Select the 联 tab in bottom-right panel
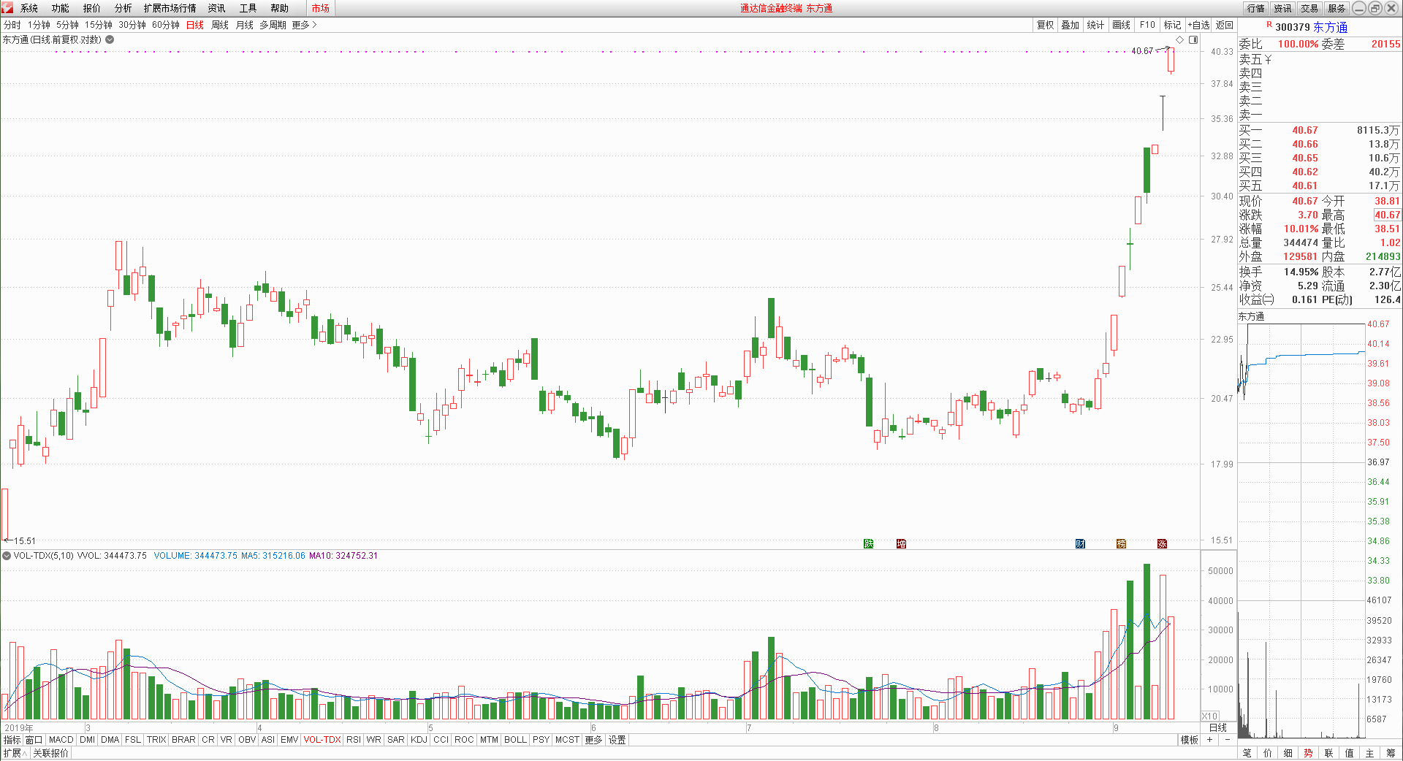This screenshot has width=1403, height=761. point(1329,753)
